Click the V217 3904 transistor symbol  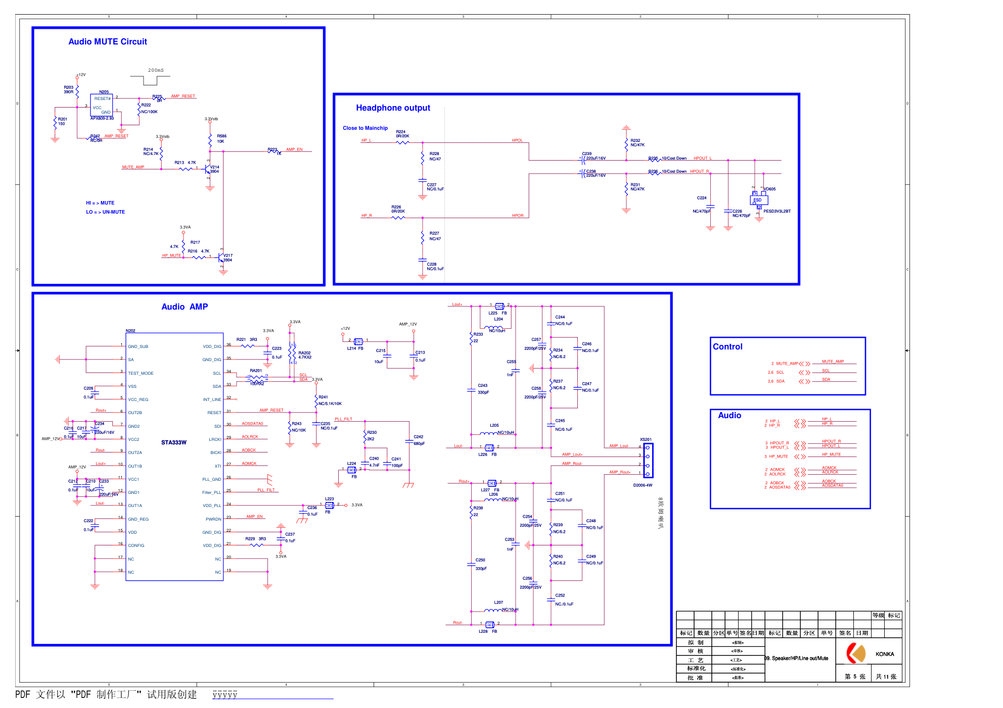221,258
